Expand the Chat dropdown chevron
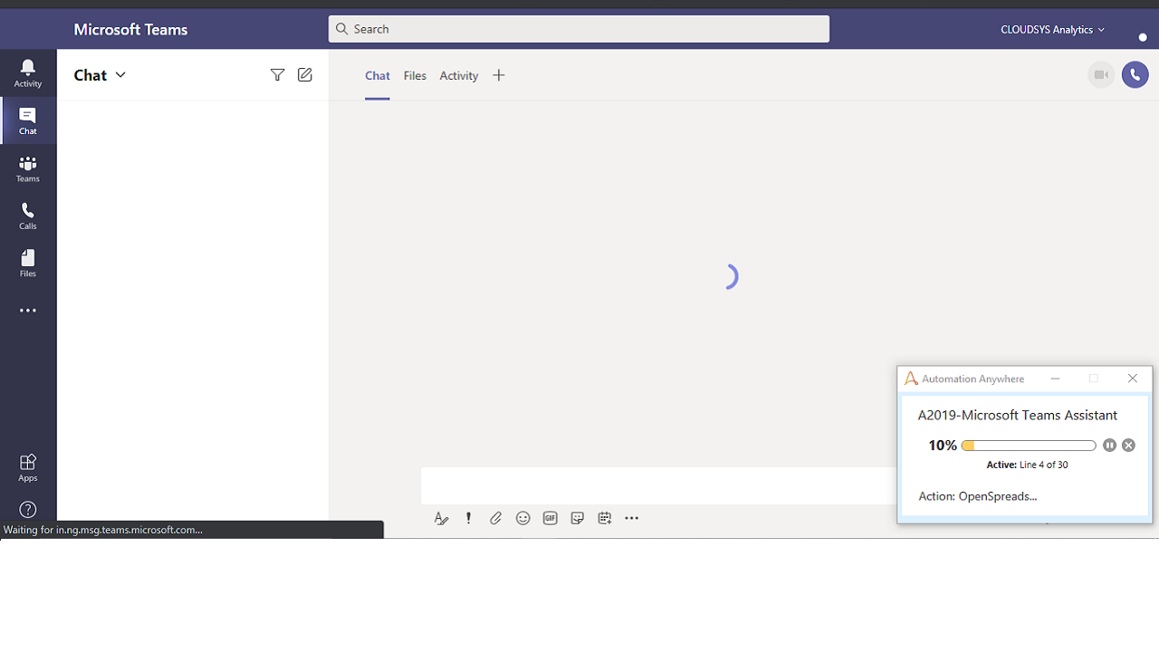The width and height of the screenshot is (1159, 652). click(121, 75)
